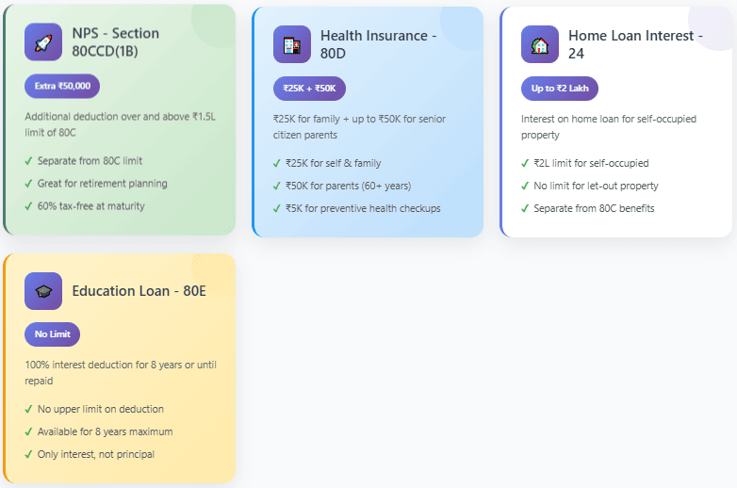Click '₹5K for preventive health checkups' item
The image size is (737, 488).
(363, 208)
